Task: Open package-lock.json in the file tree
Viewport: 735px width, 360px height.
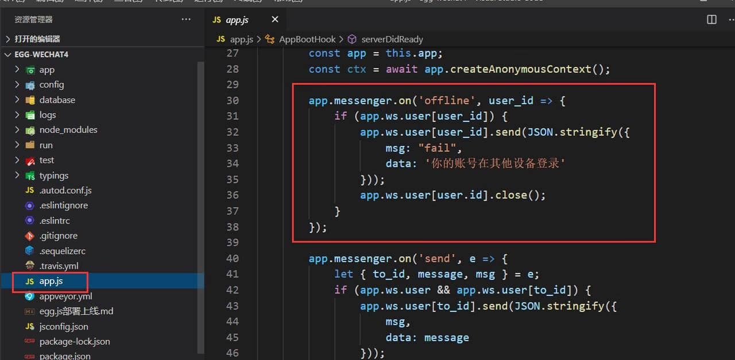Action: tap(75, 342)
